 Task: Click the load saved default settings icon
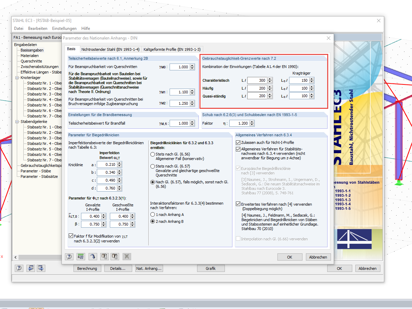[x=115, y=256]
